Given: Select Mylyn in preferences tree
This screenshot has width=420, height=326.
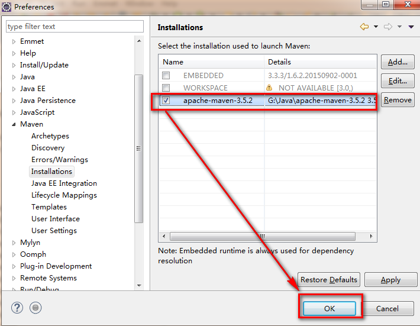Looking at the screenshot, I should [30, 243].
